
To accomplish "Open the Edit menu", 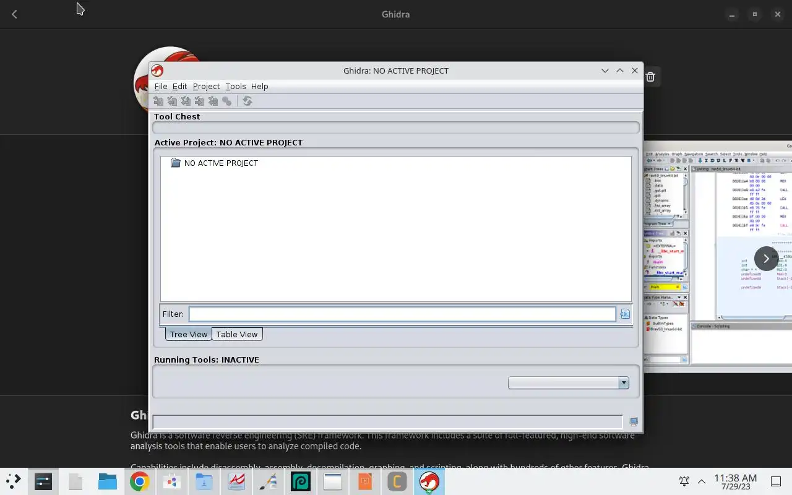I will 179,86.
